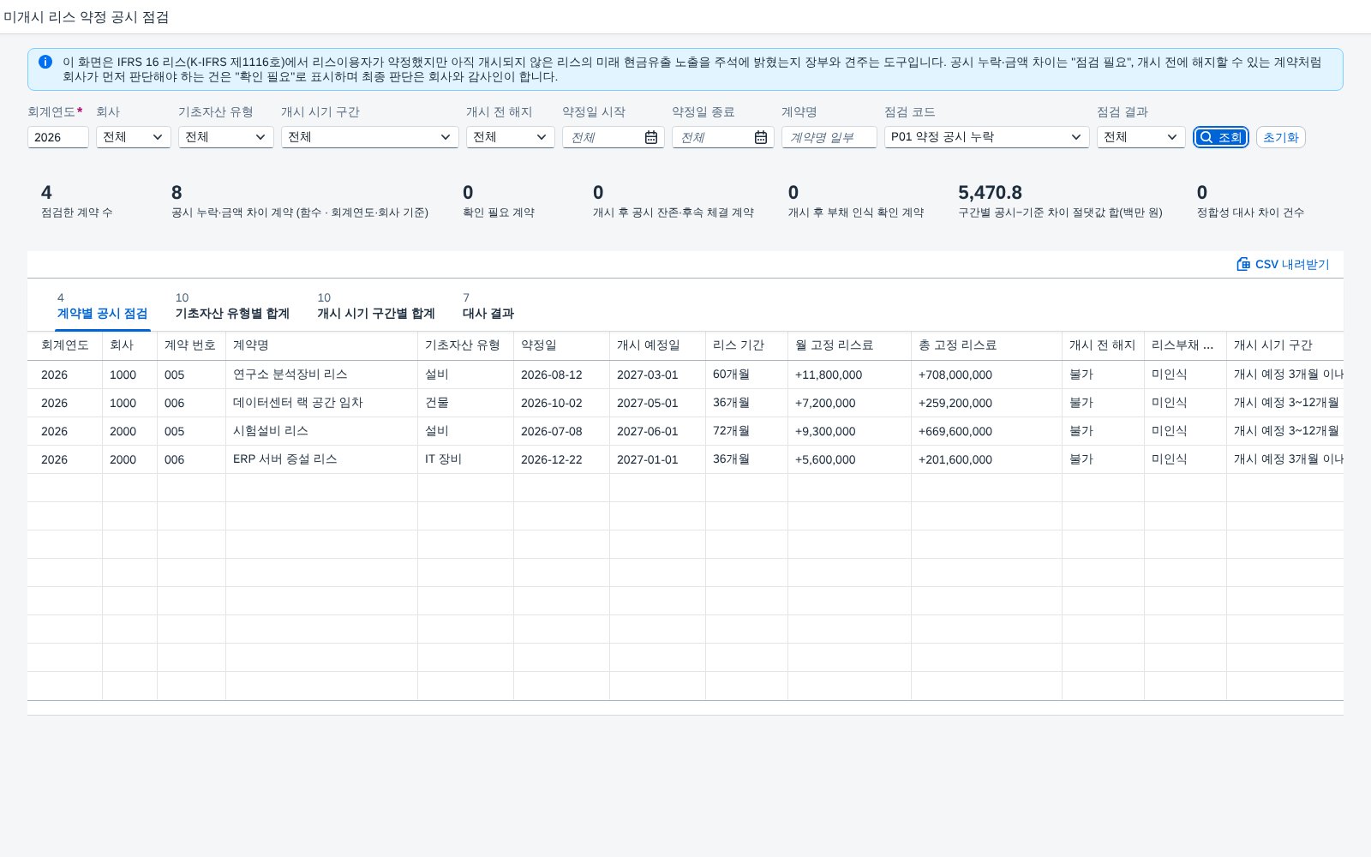Image resolution: width=1371 pixels, height=857 pixels.
Task: Click the 조회 search button
Action: (x=1221, y=137)
